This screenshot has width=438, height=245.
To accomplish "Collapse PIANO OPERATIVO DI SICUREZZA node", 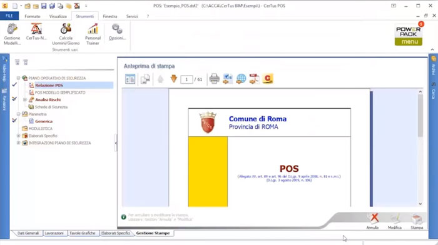I will (x=18, y=78).
